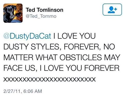Click the FACE US text
The width and height of the screenshot is (123, 95).
(x=19, y=68)
